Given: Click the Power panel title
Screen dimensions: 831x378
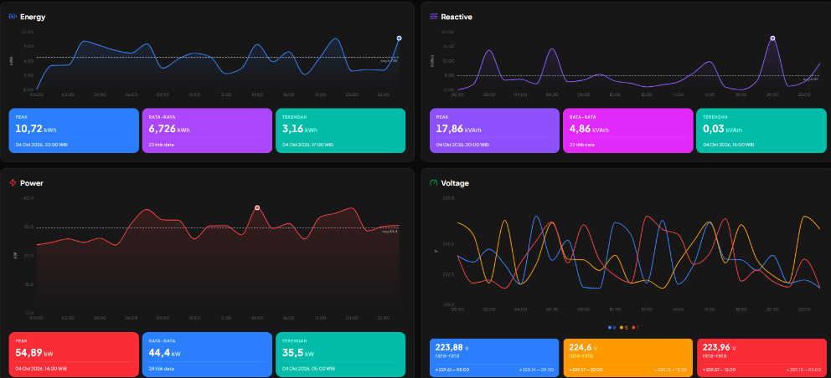Looking at the screenshot, I should point(32,183).
